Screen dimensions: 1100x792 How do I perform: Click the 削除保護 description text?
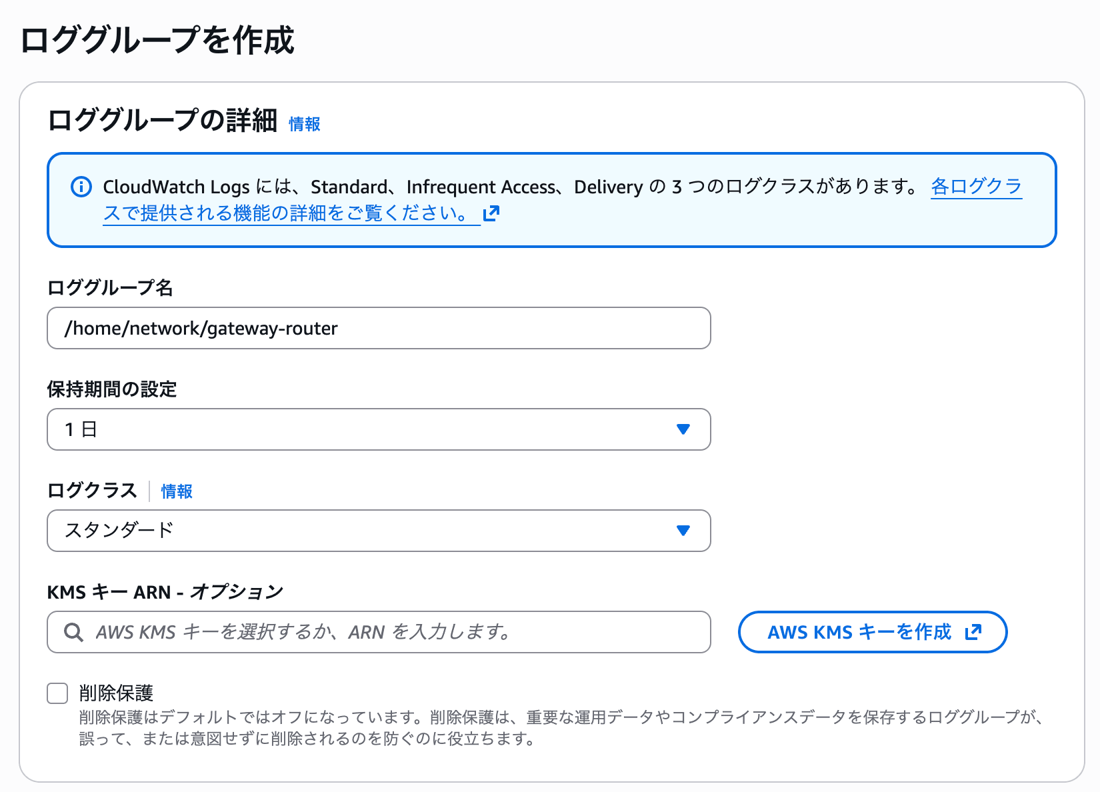561,728
